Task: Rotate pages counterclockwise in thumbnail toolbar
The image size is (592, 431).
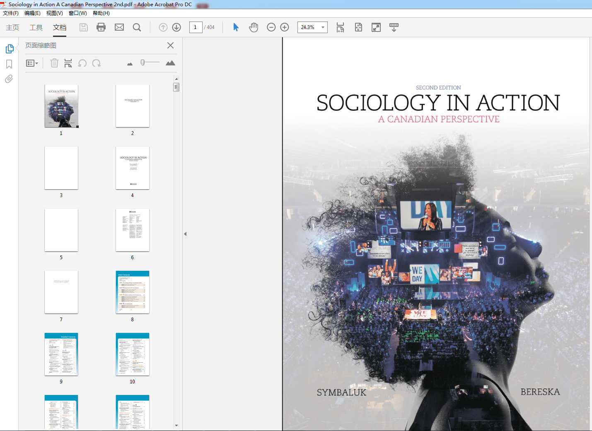Action: pos(82,63)
